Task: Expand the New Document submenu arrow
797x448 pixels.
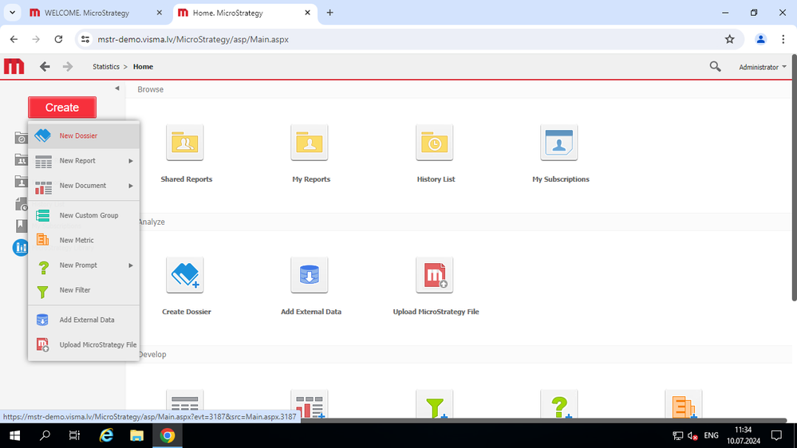Action: (x=131, y=186)
